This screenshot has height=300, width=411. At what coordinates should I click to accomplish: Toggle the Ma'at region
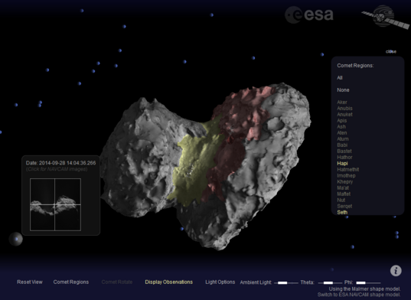pyautogui.click(x=343, y=187)
